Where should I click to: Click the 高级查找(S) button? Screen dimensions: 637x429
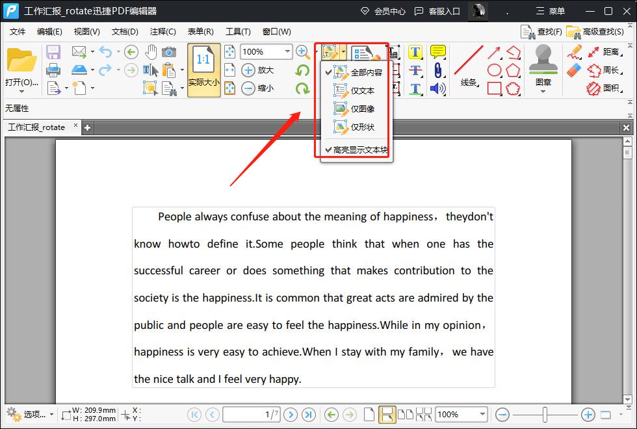coord(596,31)
